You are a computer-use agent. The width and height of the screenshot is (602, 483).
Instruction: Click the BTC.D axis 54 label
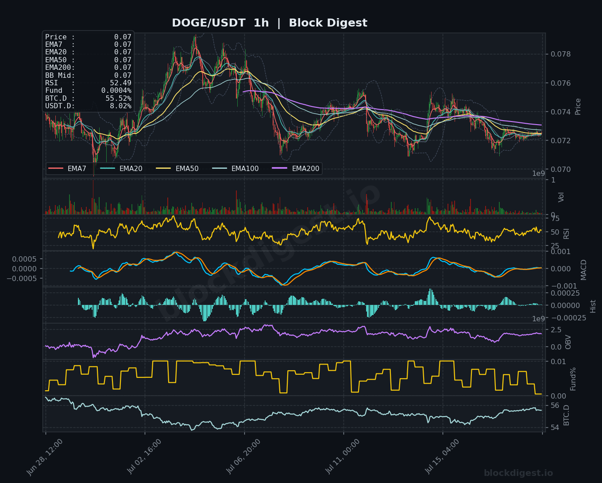[x=555, y=428]
